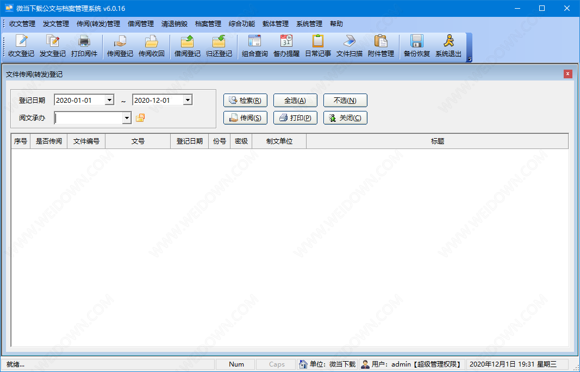Expand the toolbar overflow arrow
The width and height of the screenshot is (580, 372).
coord(470,59)
